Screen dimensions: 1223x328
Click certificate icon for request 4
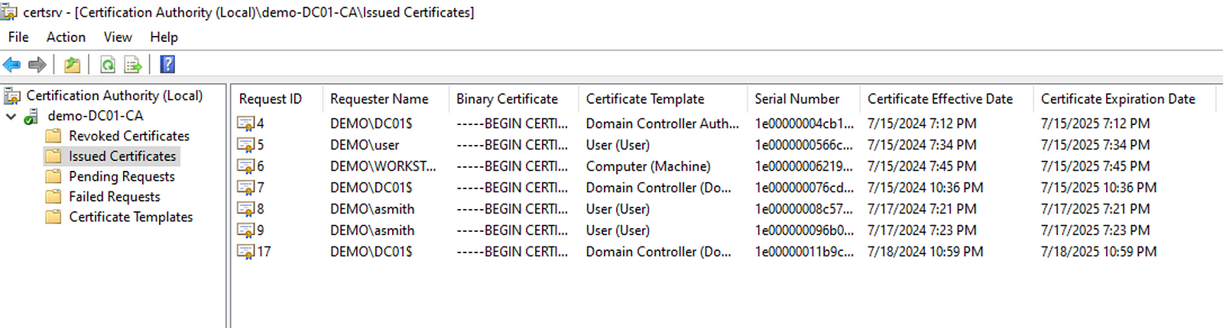(x=246, y=124)
